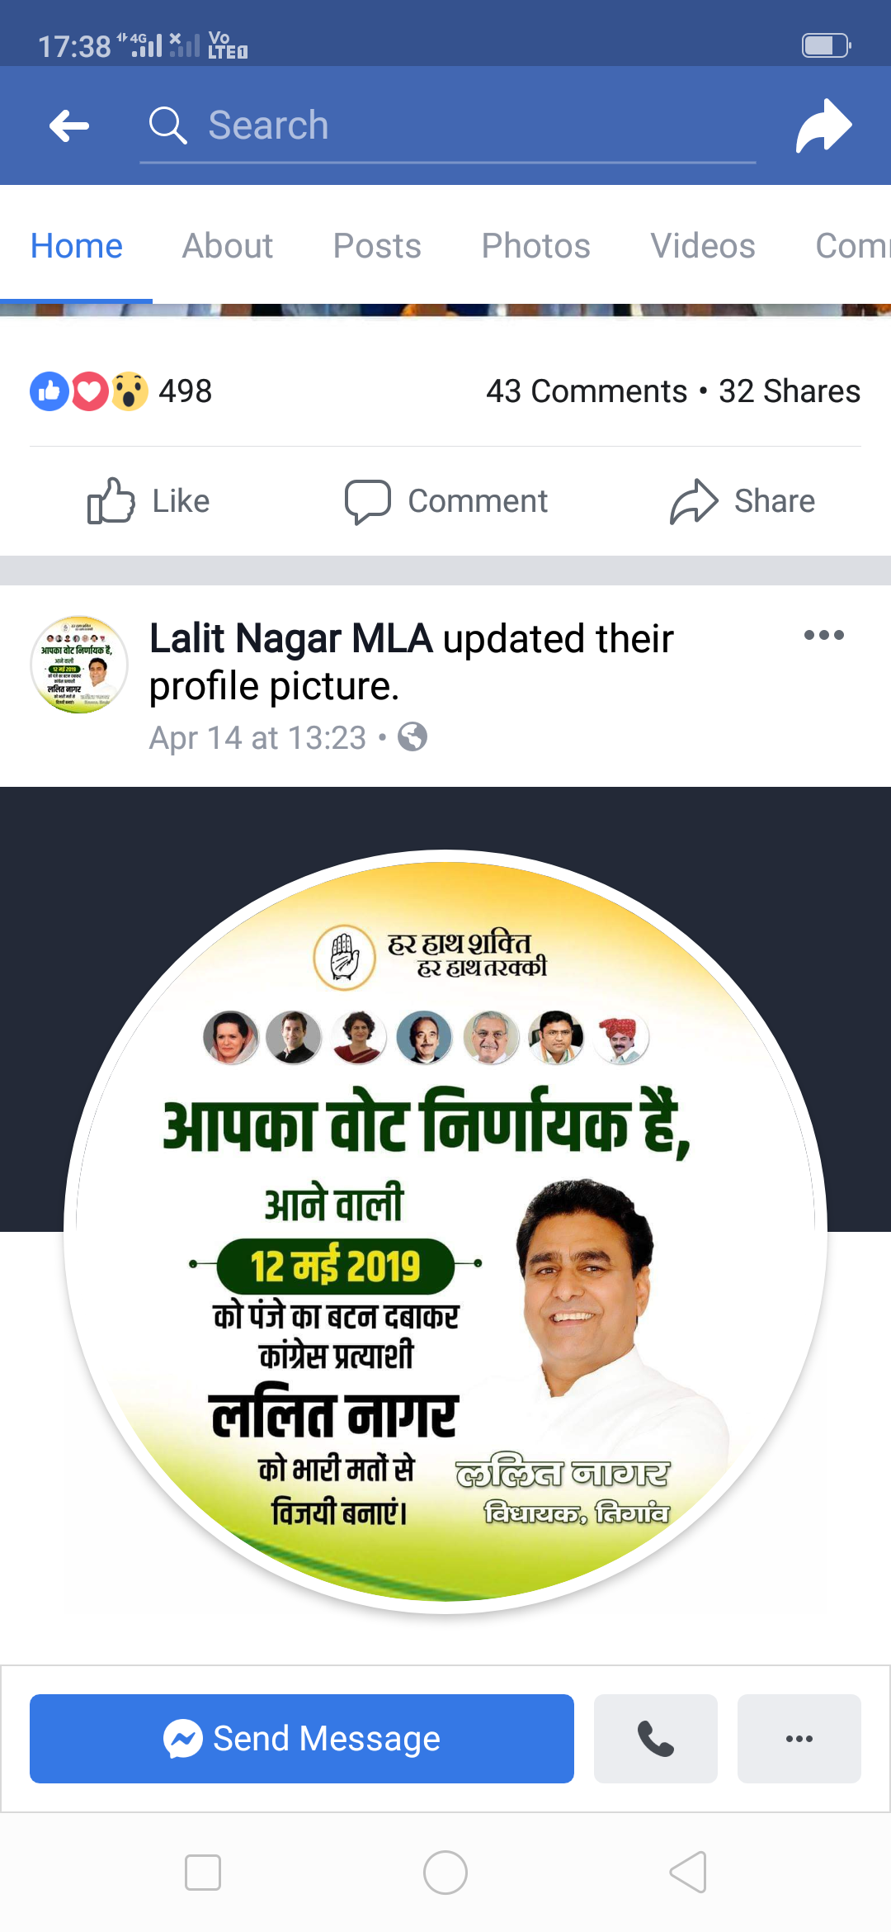Viewport: 891px width, 1932px height.
Task: Tap the phone call button
Action: pyautogui.click(x=656, y=1739)
